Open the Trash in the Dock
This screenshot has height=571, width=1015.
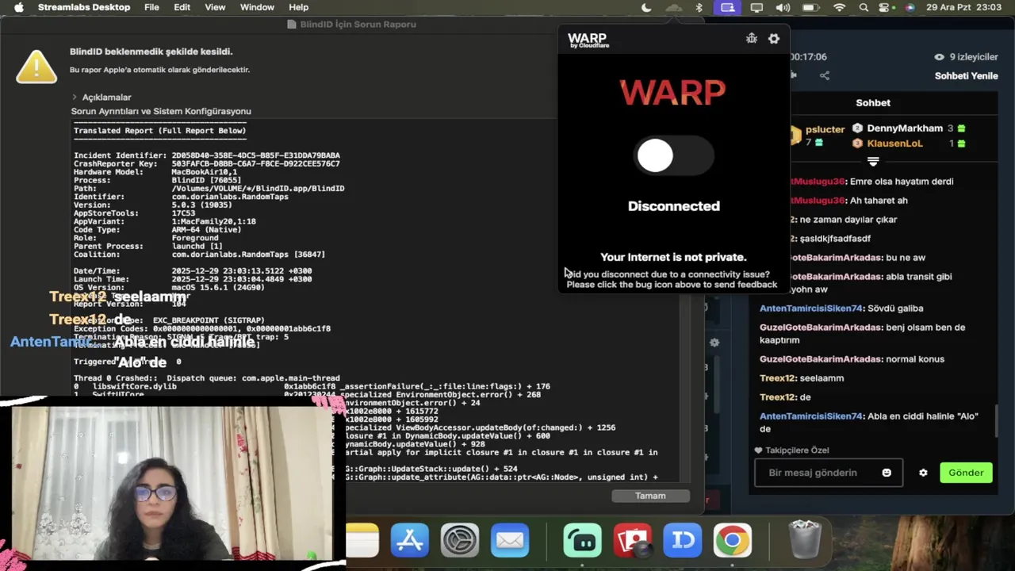(805, 540)
